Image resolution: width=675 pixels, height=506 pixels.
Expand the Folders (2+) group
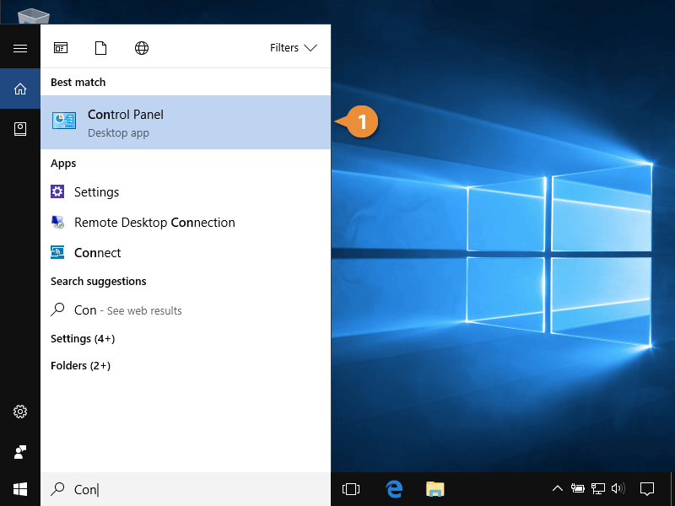pos(80,365)
